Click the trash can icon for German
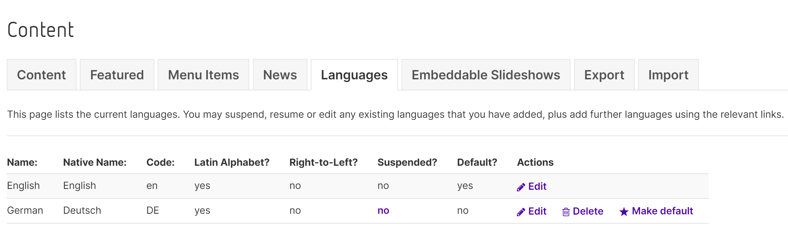The width and height of the screenshot is (788, 229). (x=566, y=212)
